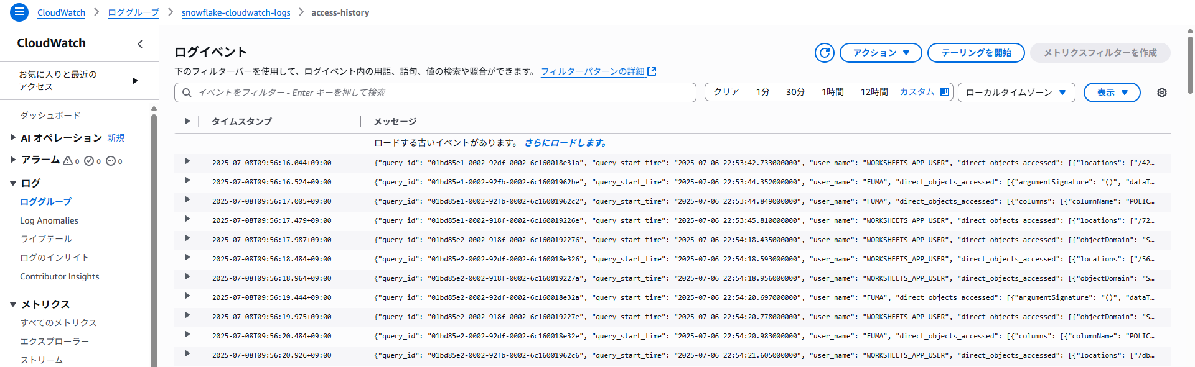Expand log event at 09:56:16.044
Image resolution: width=1195 pixels, height=367 pixels.
point(187,161)
